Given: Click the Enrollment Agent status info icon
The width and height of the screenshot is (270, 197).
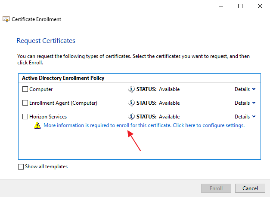Looking at the screenshot, I should click(x=131, y=103).
